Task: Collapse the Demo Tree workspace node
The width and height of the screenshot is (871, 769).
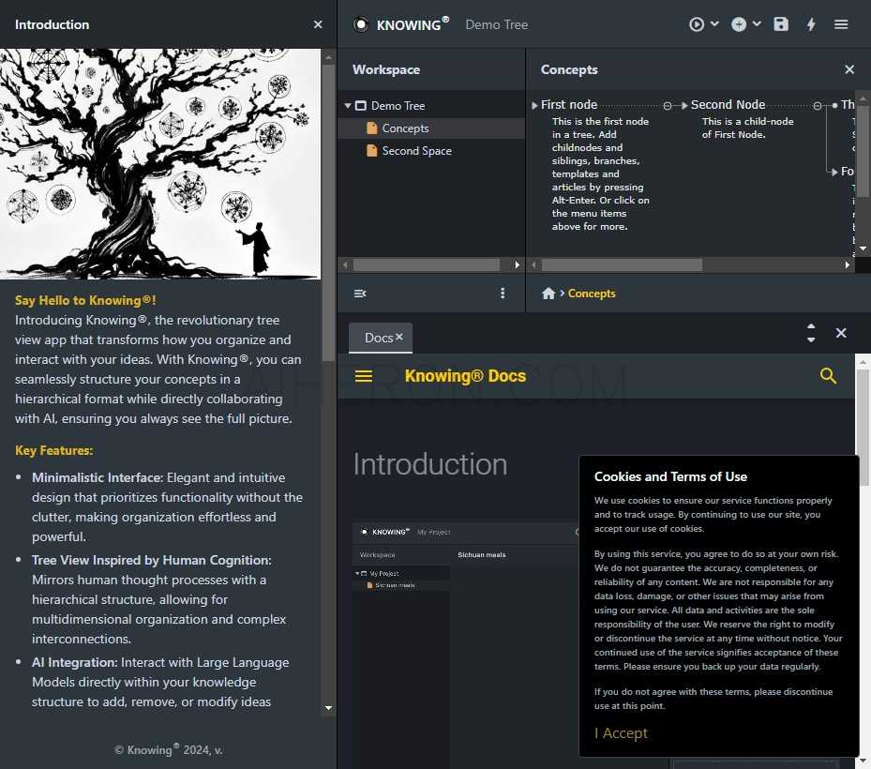Action: coord(347,105)
